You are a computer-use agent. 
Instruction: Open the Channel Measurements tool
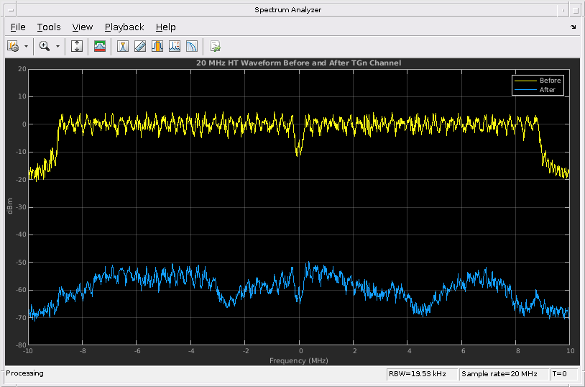pyautogui.click(x=157, y=46)
